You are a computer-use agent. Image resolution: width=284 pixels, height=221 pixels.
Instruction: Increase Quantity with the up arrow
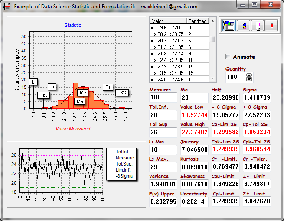click(x=249, y=75)
